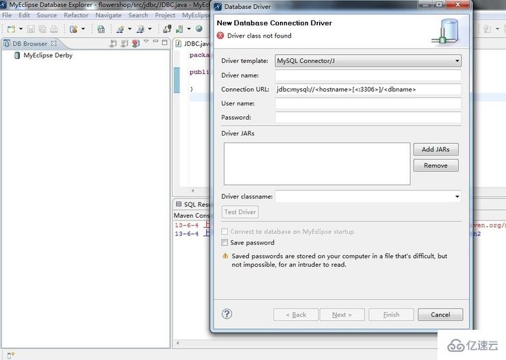Toggle Connect to database on MyEclipse startup
Image resolution: width=506 pixels, height=360 pixels.
pos(225,231)
